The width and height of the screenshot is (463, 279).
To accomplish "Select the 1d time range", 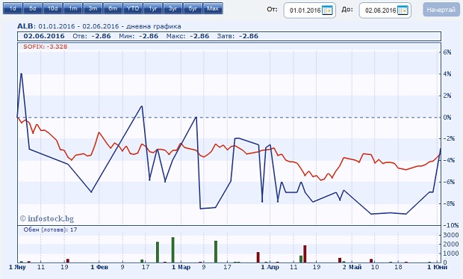I will (x=13, y=8).
